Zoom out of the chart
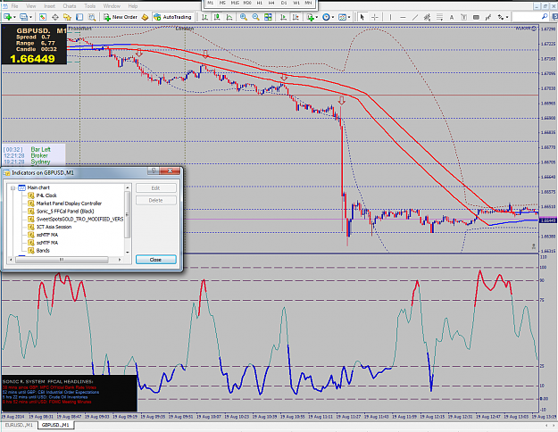The image size is (558, 432). pyautogui.click(x=255, y=17)
